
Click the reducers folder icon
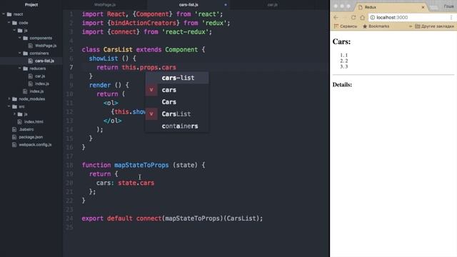coord(26,69)
